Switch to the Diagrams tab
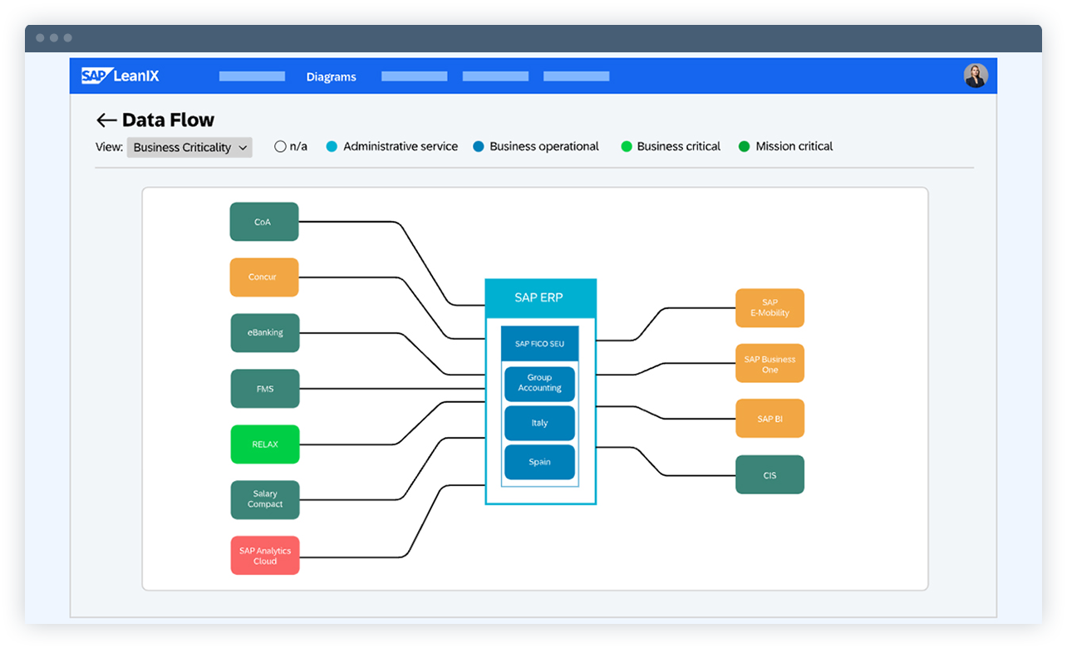Viewport: 1067px width, 648px height. (331, 76)
